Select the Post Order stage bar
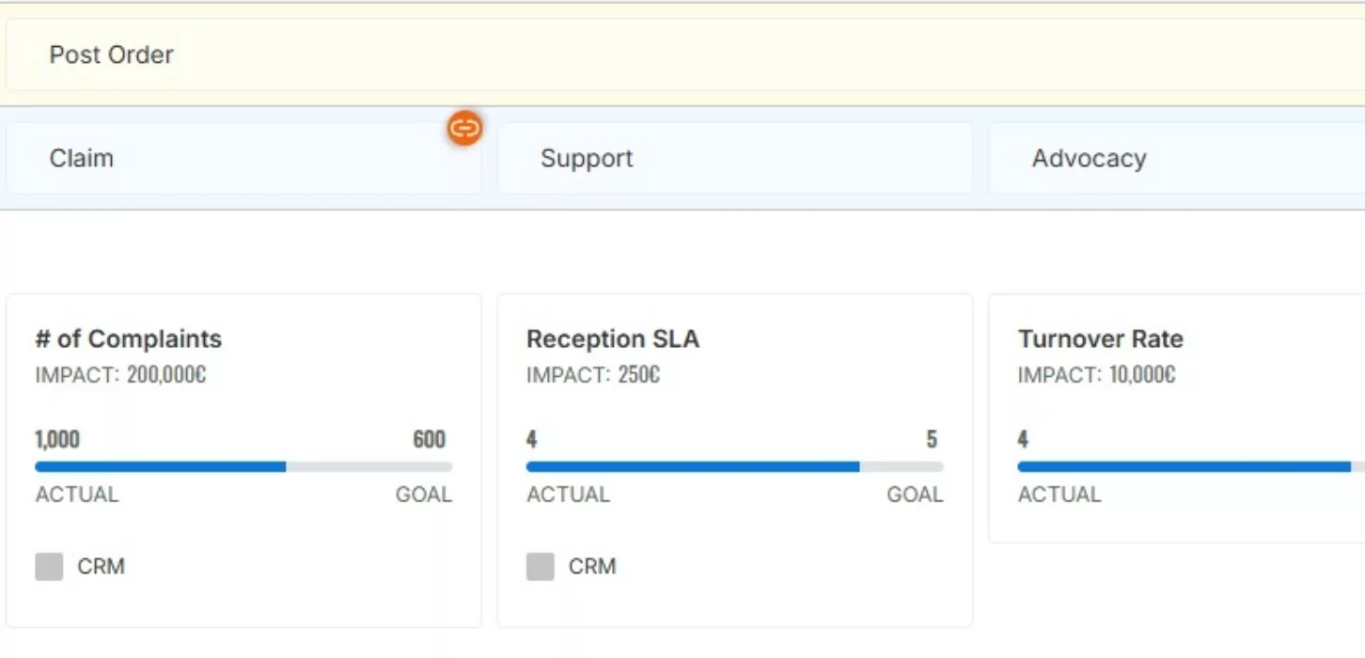The height and width of the screenshot is (658, 1365). pos(682,55)
